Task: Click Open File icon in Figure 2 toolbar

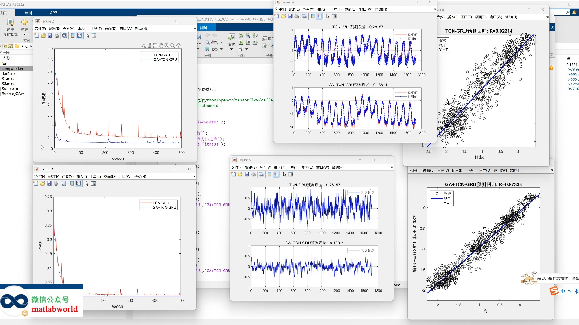Action: pos(43,36)
